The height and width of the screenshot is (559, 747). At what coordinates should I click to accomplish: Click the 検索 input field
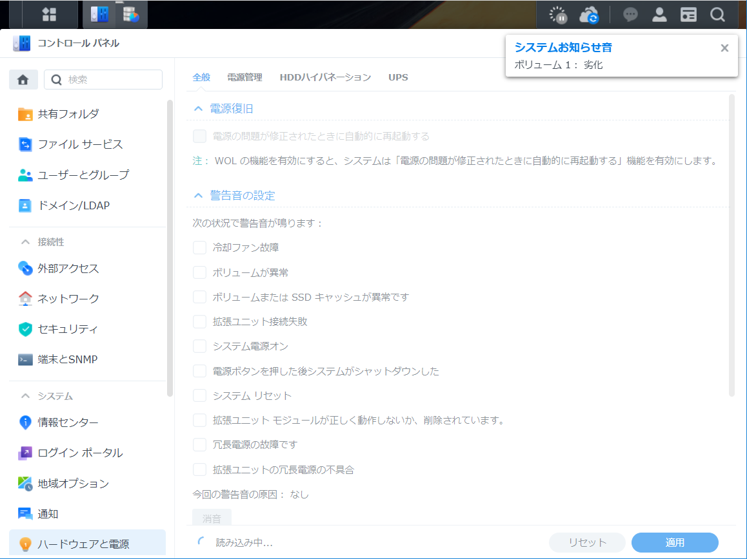coord(103,79)
